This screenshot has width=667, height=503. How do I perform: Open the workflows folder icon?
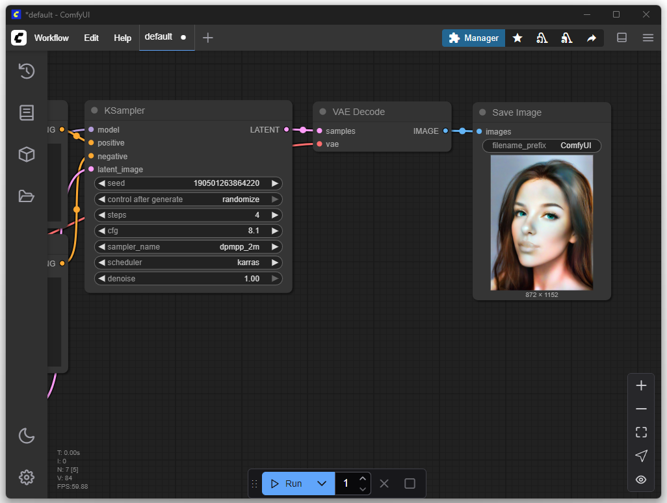point(26,196)
